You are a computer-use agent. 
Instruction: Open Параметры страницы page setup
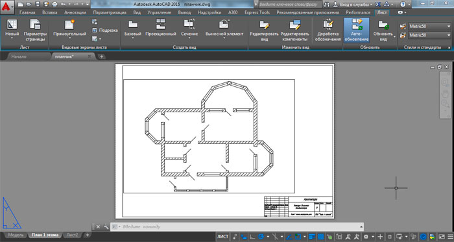click(x=35, y=30)
